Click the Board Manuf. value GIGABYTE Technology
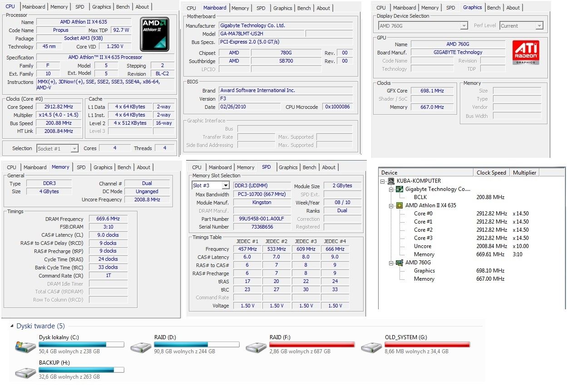Screen dimensions: 567x385 [x=458, y=53]
